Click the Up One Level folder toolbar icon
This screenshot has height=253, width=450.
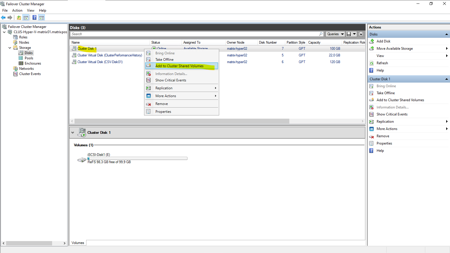pos(19,18)
